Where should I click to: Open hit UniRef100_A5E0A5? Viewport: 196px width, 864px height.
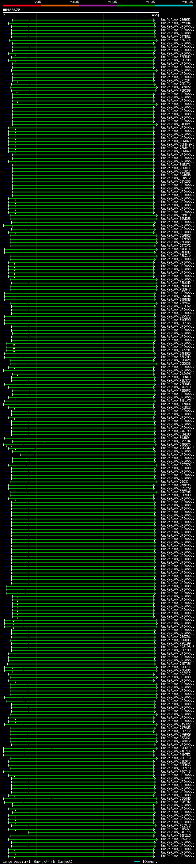point(176,242)
